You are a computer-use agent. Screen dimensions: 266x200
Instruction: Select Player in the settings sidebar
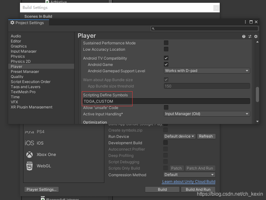tap(41, 66)
